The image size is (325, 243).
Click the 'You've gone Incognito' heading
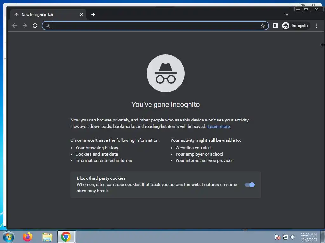[166, 104]
